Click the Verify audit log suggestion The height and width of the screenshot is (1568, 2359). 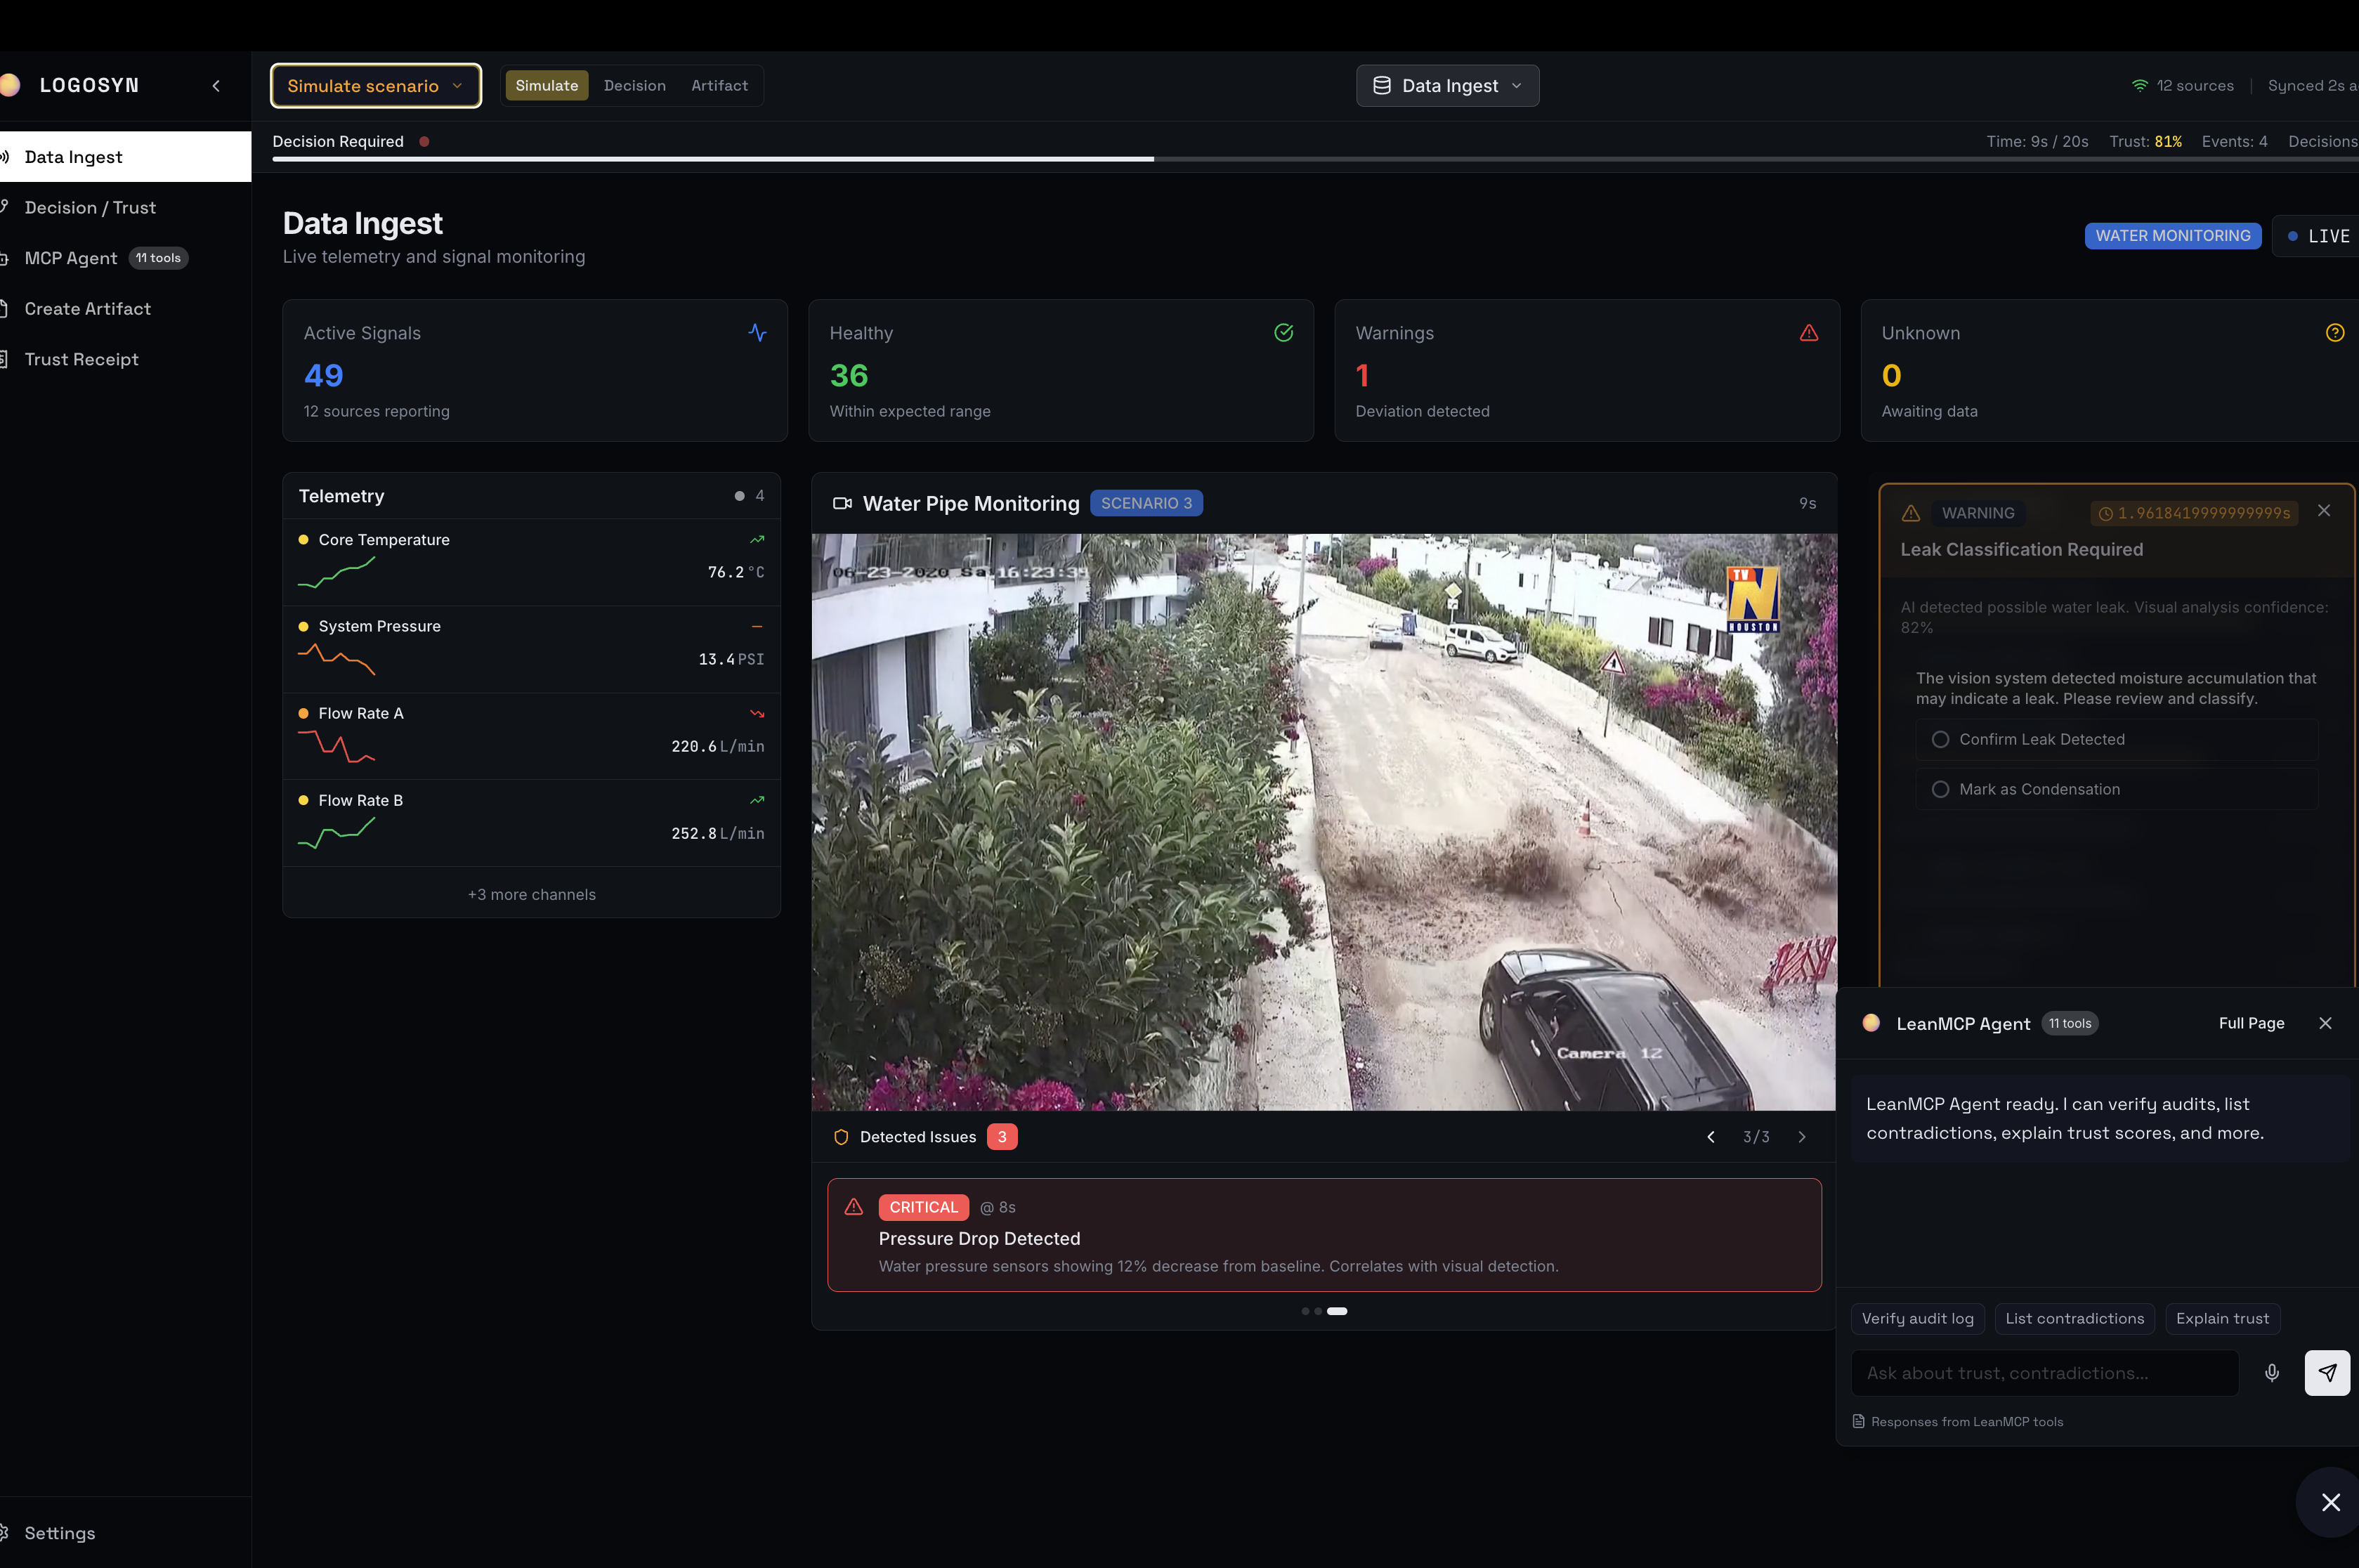click(x=1916, y=1318)
